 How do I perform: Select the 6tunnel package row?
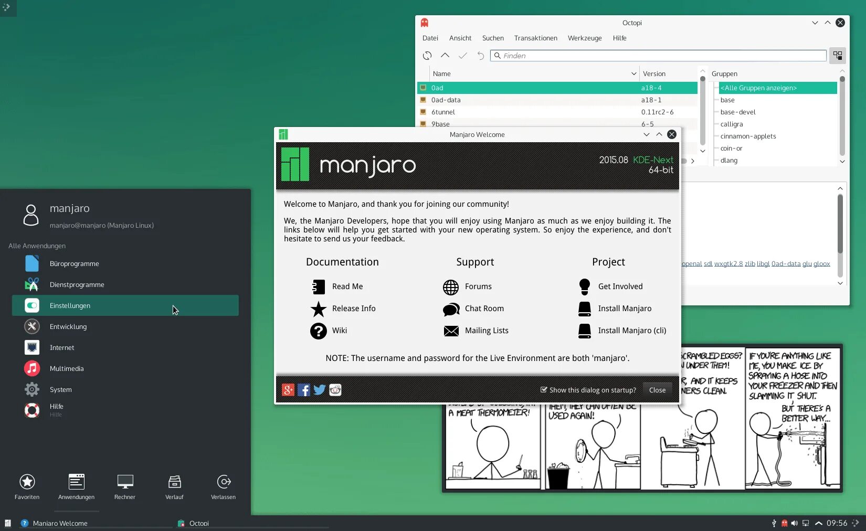point(557,112)
